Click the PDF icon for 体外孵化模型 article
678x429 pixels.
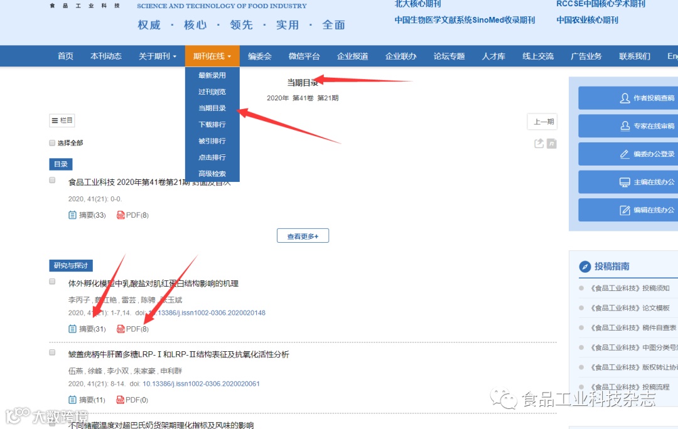click(x=121, y=329)
